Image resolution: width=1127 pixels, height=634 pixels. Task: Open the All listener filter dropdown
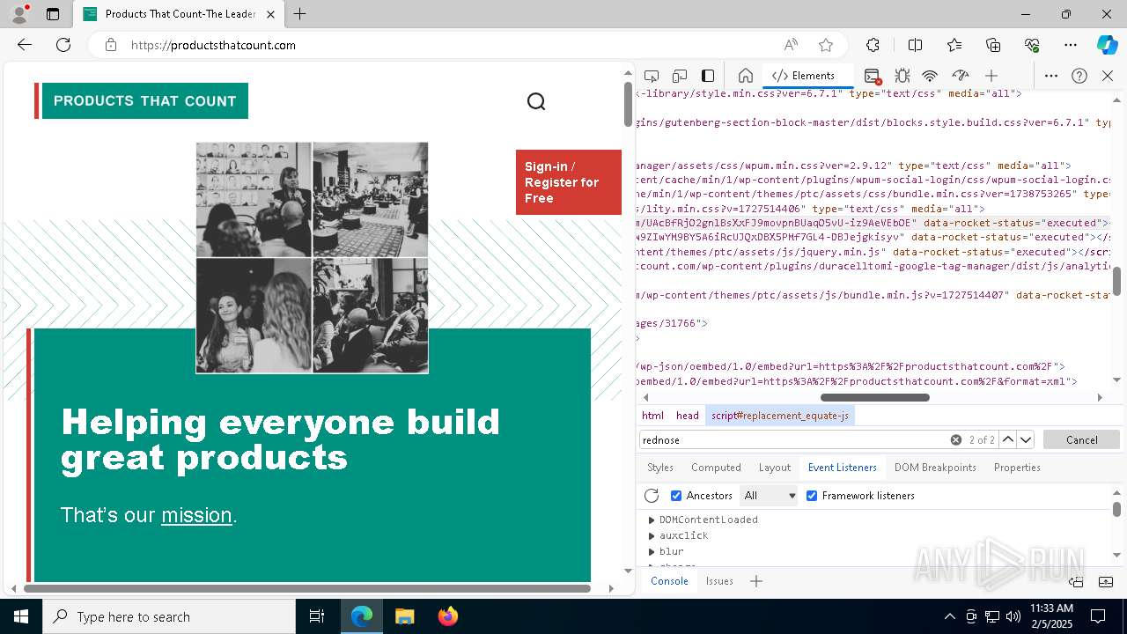(x=770, y=496)
